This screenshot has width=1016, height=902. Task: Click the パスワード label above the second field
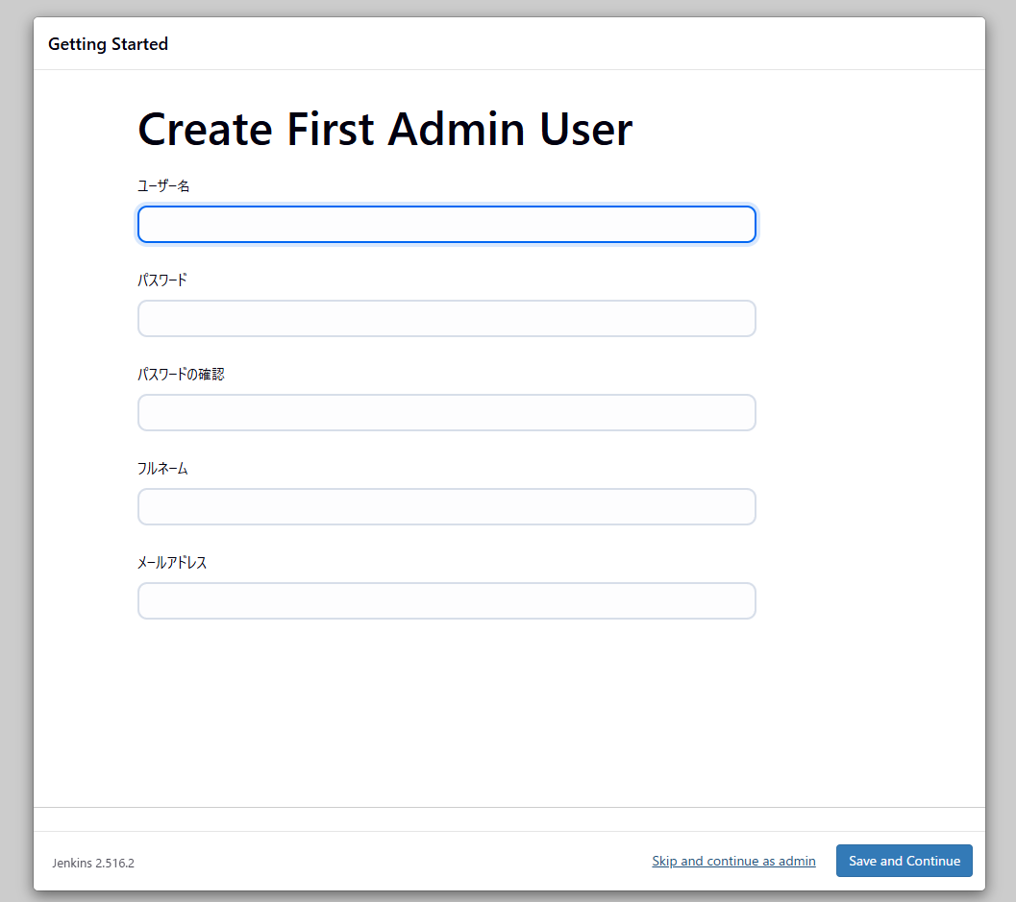pos(162,280)
